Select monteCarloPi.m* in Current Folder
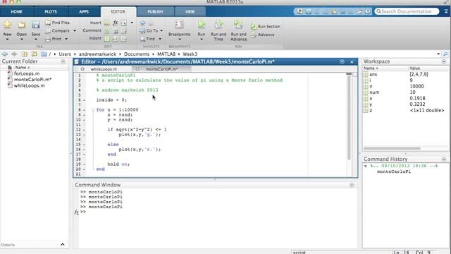451x254 pixels. pyautogui.click(x=33, y=80)
